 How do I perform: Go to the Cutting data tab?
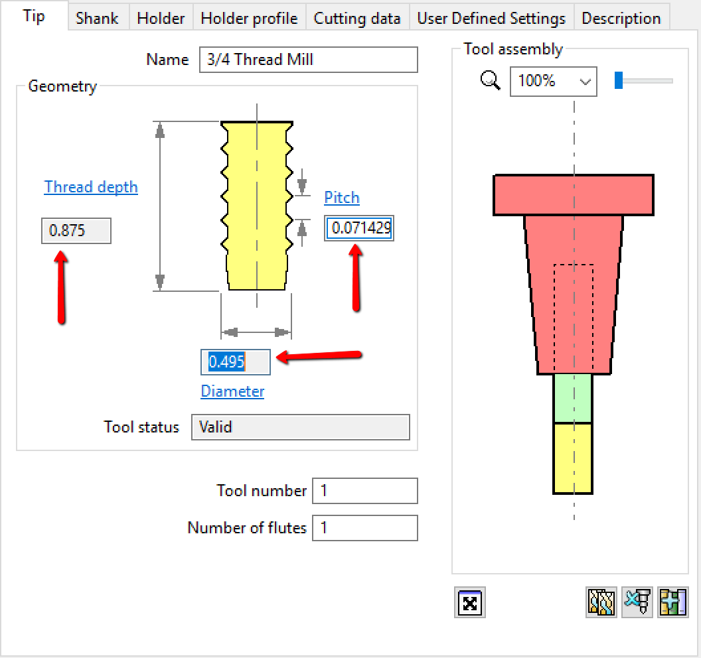click(x=357, y=19)
